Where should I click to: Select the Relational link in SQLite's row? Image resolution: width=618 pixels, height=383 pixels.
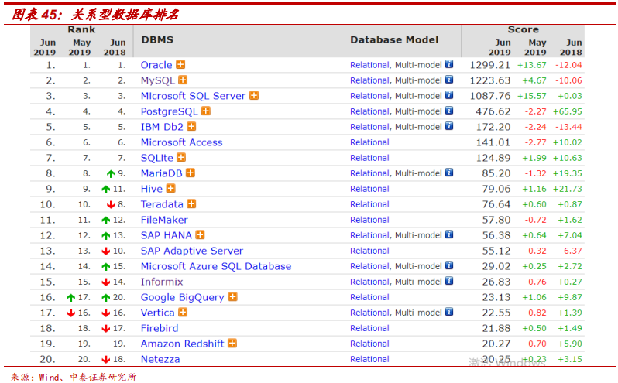[x=369, y=158]
